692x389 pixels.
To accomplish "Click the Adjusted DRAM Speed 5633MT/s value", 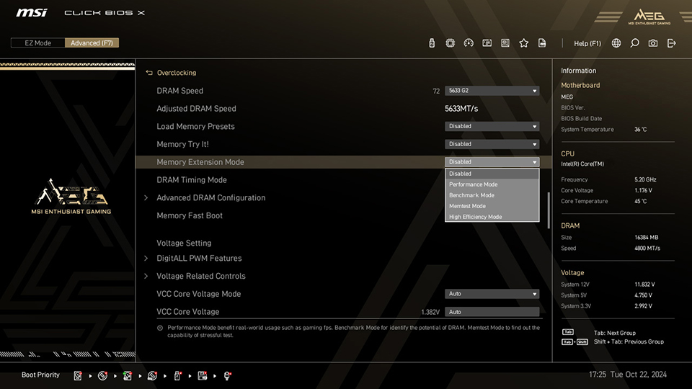I will tap(461, 109).
